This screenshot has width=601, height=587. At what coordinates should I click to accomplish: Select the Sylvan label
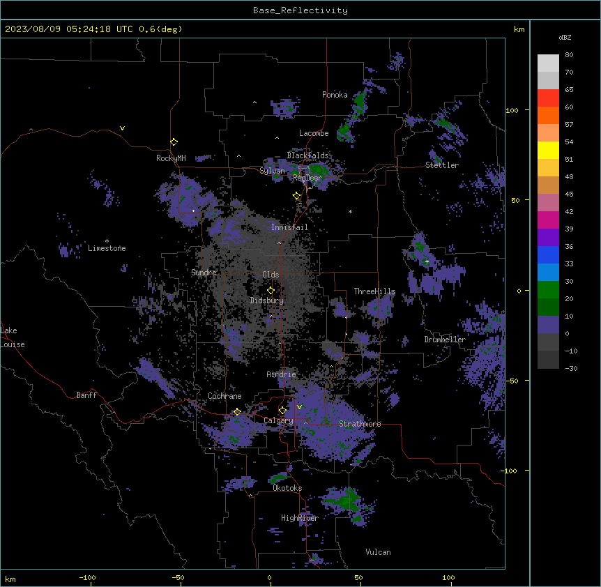[x=272, y=171]
